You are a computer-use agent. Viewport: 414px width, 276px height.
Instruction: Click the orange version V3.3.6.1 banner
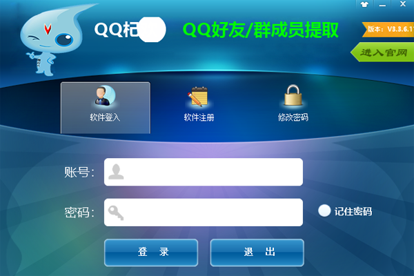point(388,29)
